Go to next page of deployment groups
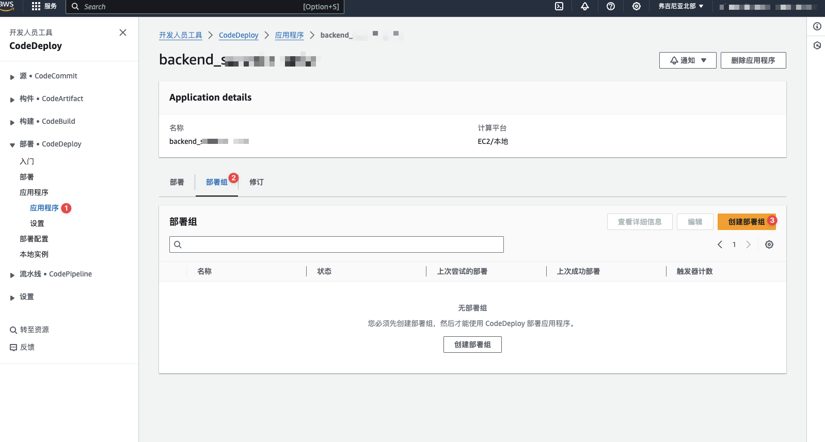825x442 pixels. click(748, 244)
